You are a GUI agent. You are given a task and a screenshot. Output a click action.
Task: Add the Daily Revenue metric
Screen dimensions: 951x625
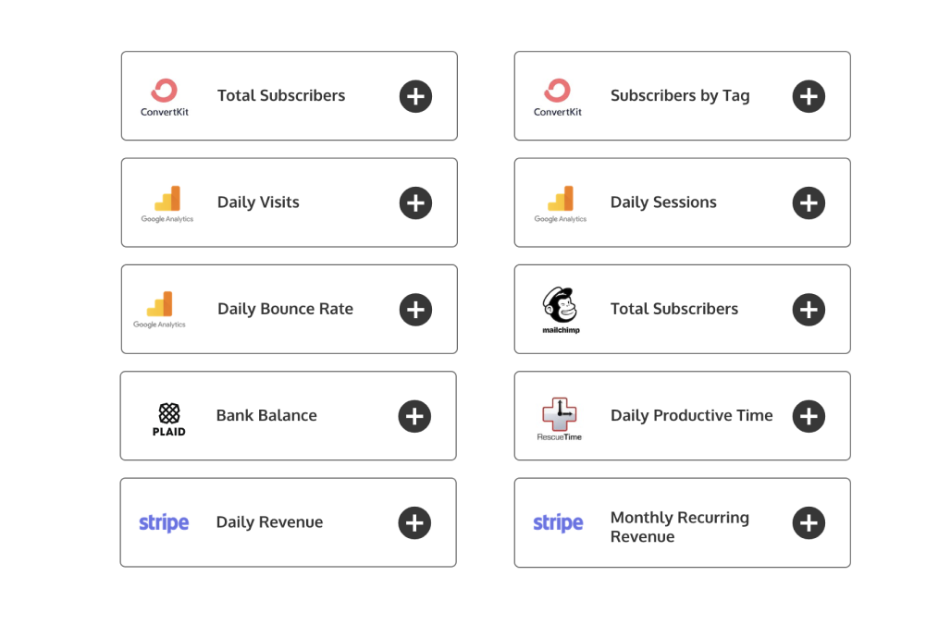point(415,522)
